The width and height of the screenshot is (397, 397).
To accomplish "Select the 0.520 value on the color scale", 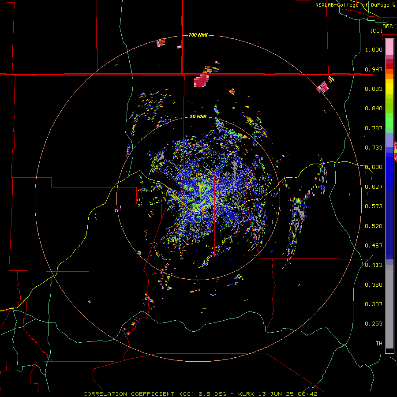I will click(x=374, y=226).
